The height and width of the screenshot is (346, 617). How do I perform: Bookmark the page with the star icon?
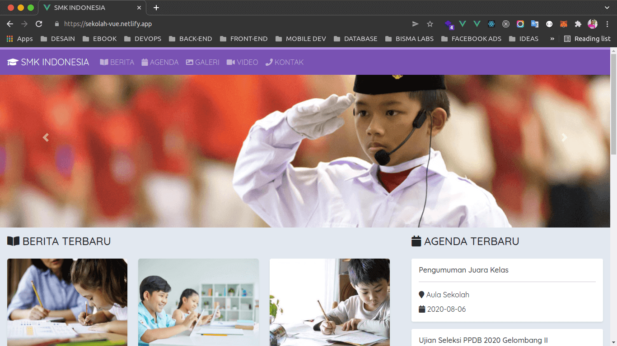click(430, 24)
